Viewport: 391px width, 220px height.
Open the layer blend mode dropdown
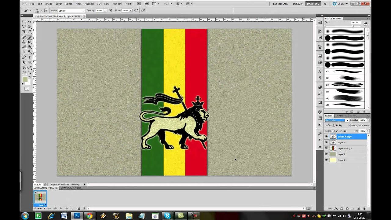point(336,120)
